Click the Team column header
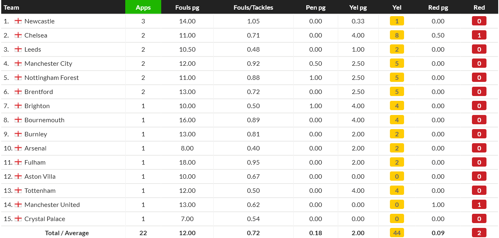 [x=11, y=7]
